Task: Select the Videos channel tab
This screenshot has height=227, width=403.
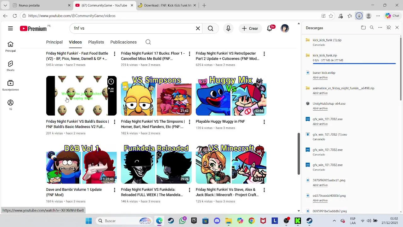Action: tap(75, 42)
